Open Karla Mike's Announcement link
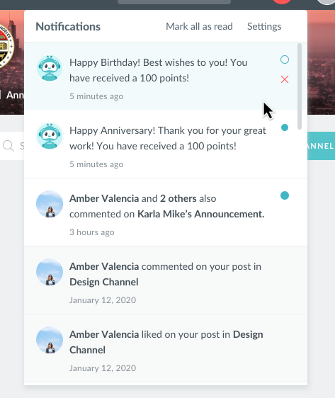 point(200,214)
